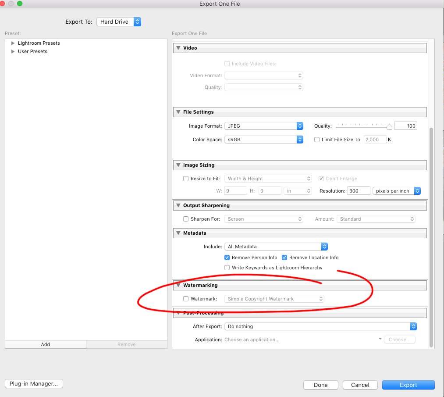Screen dimensions: 444x397
Task: Uncheck Remove Person Info
Action: (227, 258)
